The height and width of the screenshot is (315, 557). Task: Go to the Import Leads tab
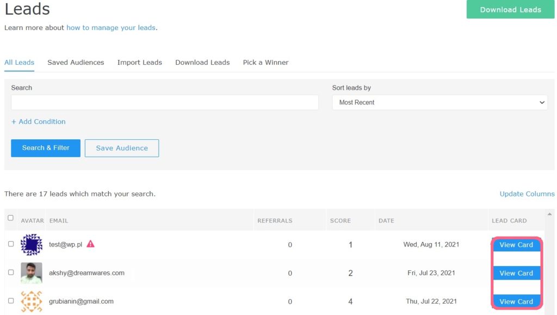(140, 63)
